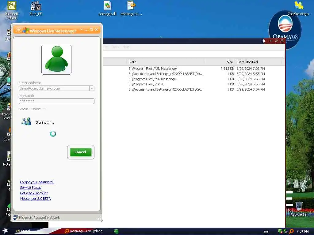
Task: Click the 6/29/2024 7:03 PM date cell
Action: 251,69
